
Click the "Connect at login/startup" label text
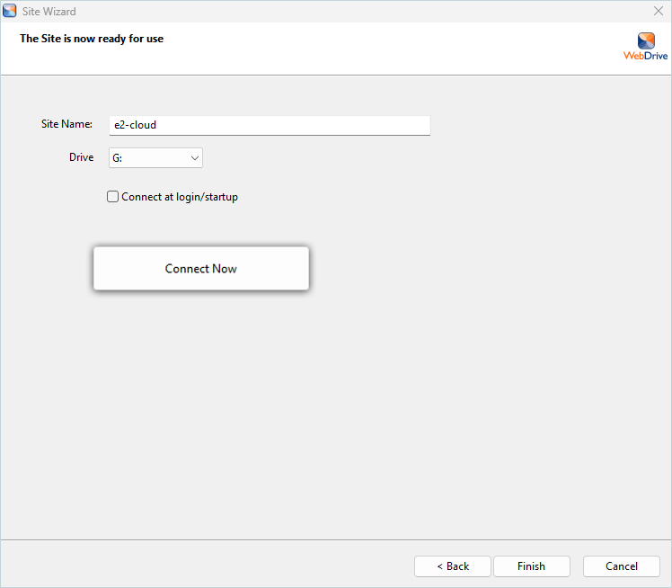180,197
